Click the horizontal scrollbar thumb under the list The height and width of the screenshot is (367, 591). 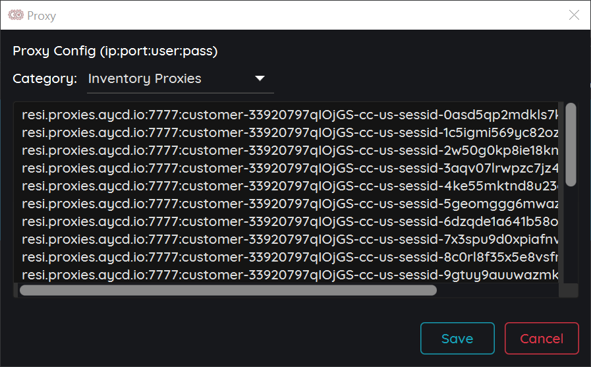point(229,290)
